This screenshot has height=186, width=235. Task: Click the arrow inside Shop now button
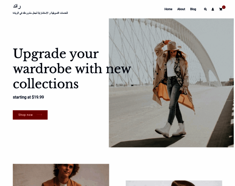point(39,115)
